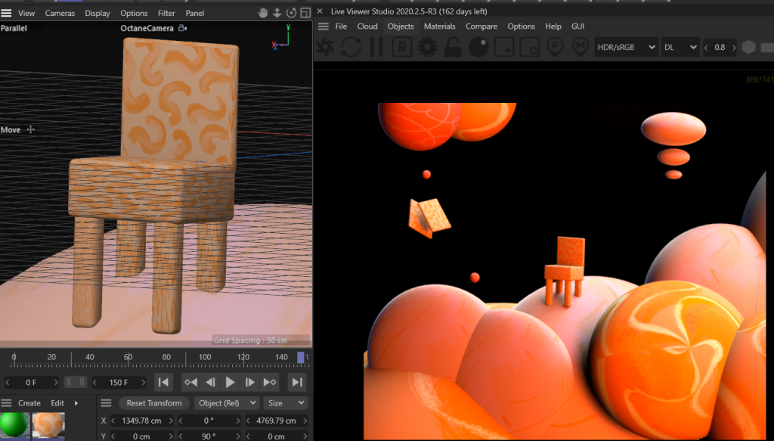Step forward one frame
The height and width of the screenshot is (441, 774).
coord(249,382)
